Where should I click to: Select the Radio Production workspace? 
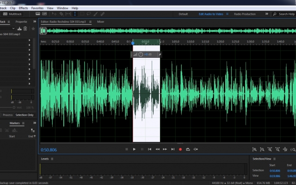(x=245, y=14)
